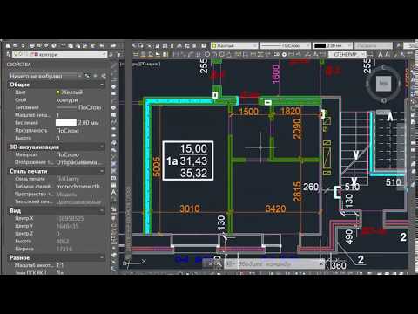
Task: Click the black lineweight swatch in top toolbar
Action: click(x=320, y=45)
